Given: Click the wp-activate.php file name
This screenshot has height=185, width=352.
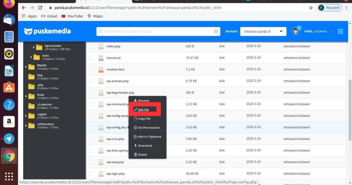Looking at the screenshot, I should pyautogui.click(x=118, y=81).
